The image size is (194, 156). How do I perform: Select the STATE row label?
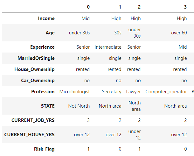pyautogui.click(x=47, y=106)
